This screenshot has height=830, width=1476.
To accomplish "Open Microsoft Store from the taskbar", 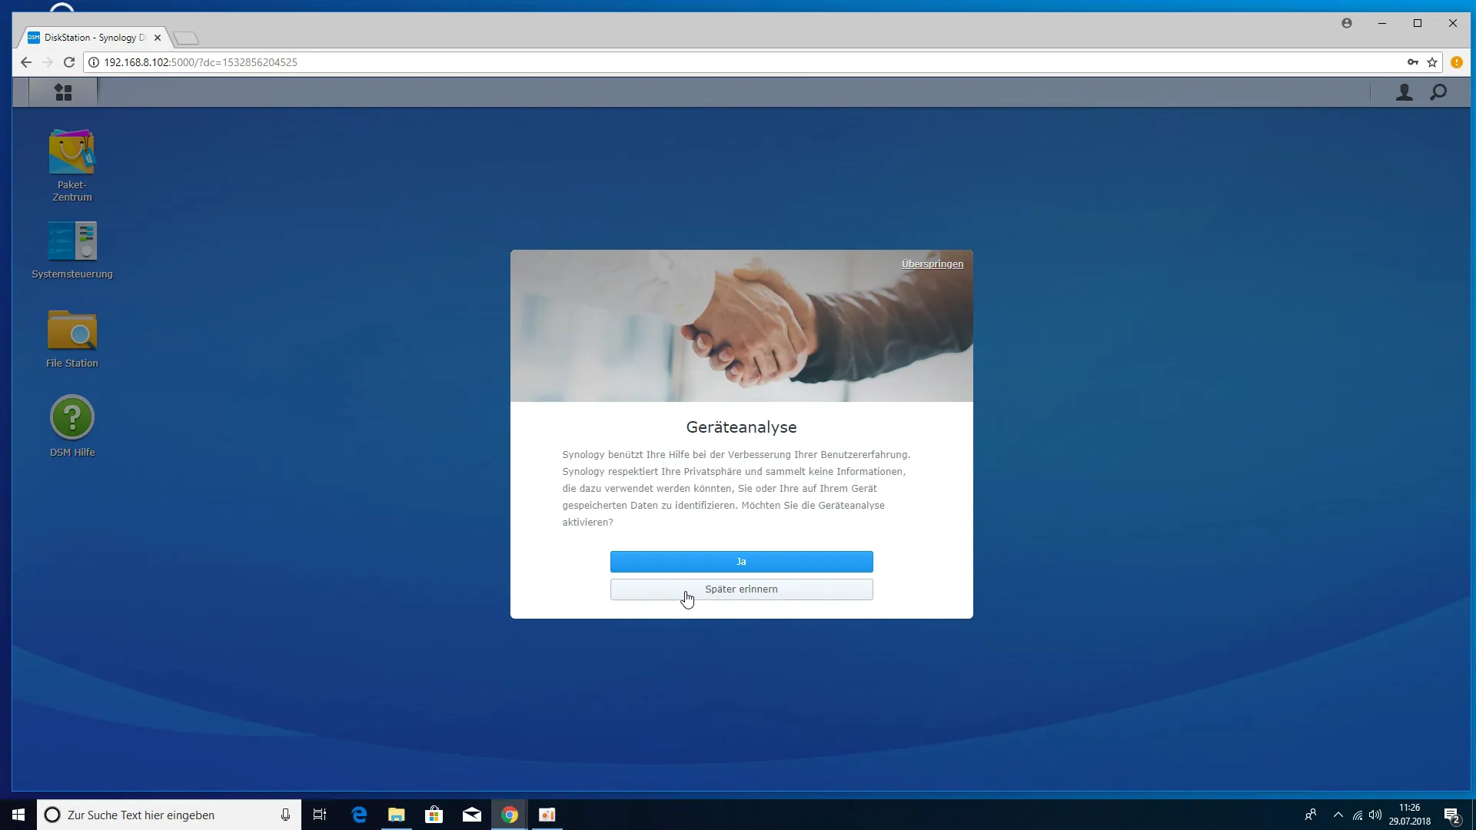I will [x=434, y=815].
